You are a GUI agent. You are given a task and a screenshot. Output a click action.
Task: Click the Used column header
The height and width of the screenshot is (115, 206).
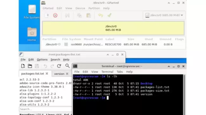[x=149, y=39]
